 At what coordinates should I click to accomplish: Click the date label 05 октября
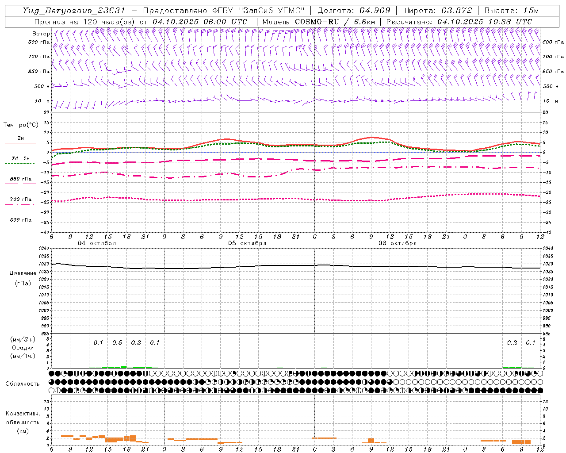247,243
